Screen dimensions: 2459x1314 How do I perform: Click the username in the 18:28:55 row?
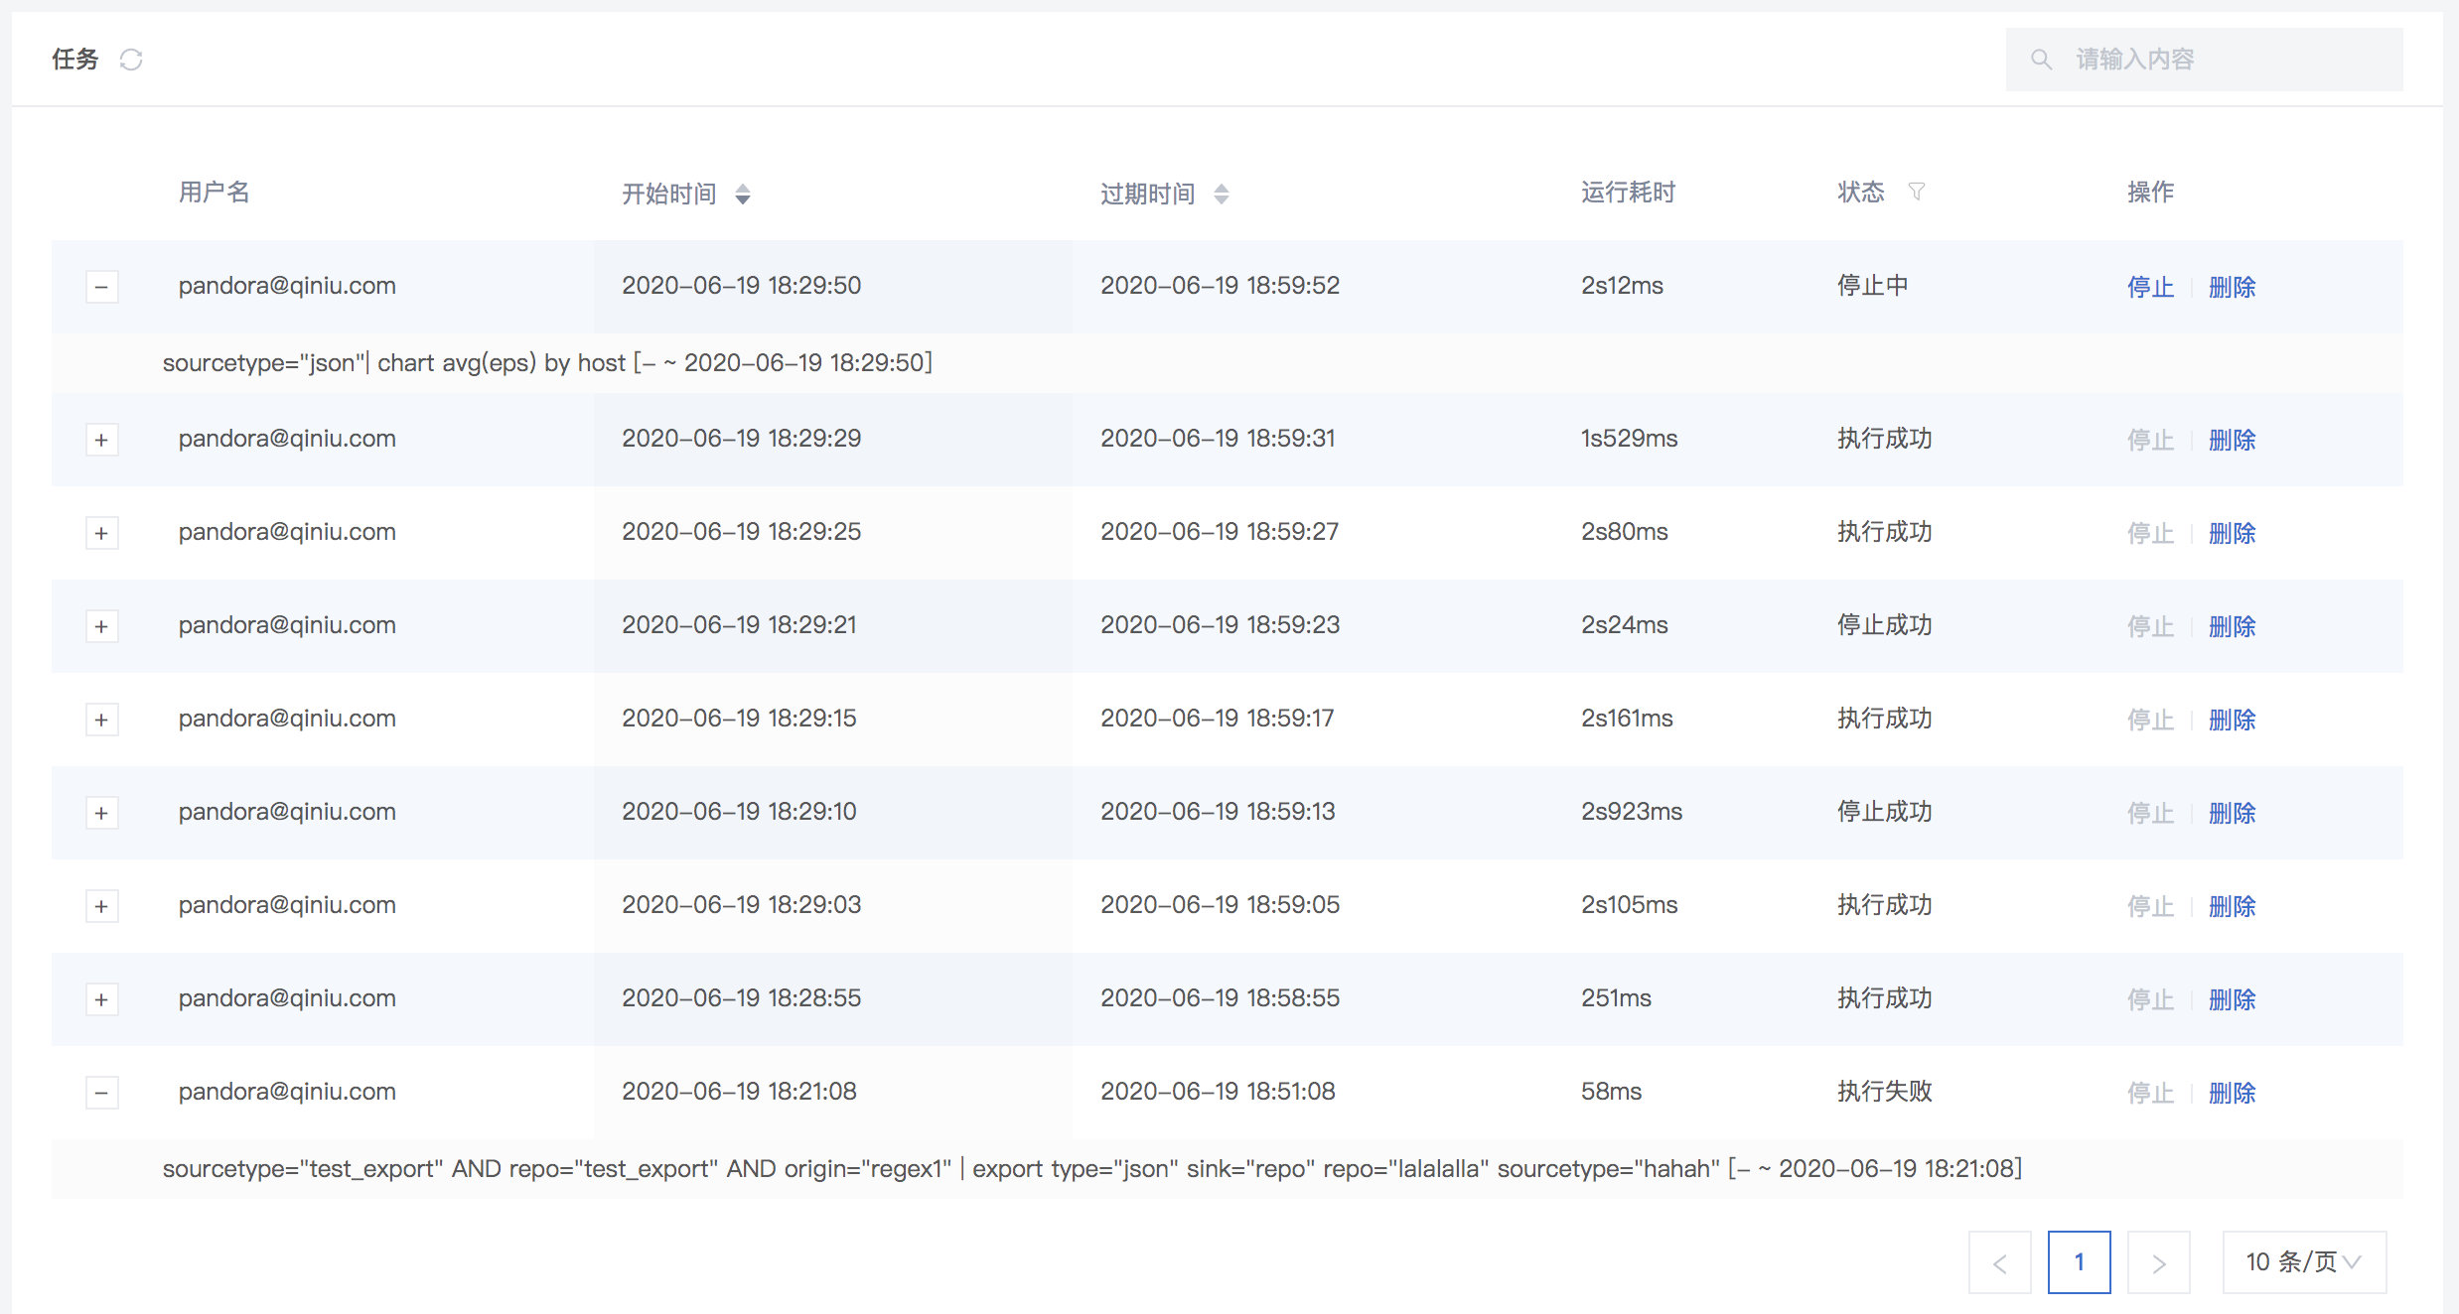(287, 998)
